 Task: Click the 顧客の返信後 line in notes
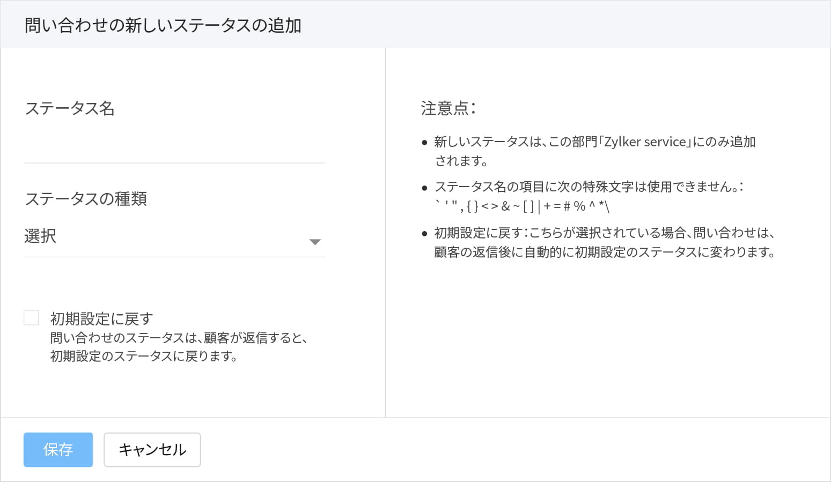pyautogui.click(x=604, y=253)
